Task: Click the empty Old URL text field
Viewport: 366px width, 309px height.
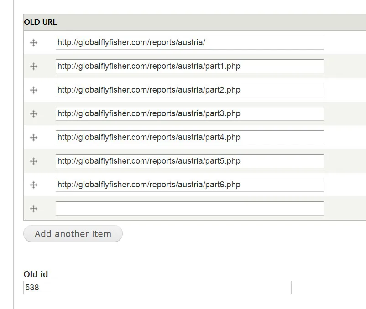Action: click(x=189, y=209)
